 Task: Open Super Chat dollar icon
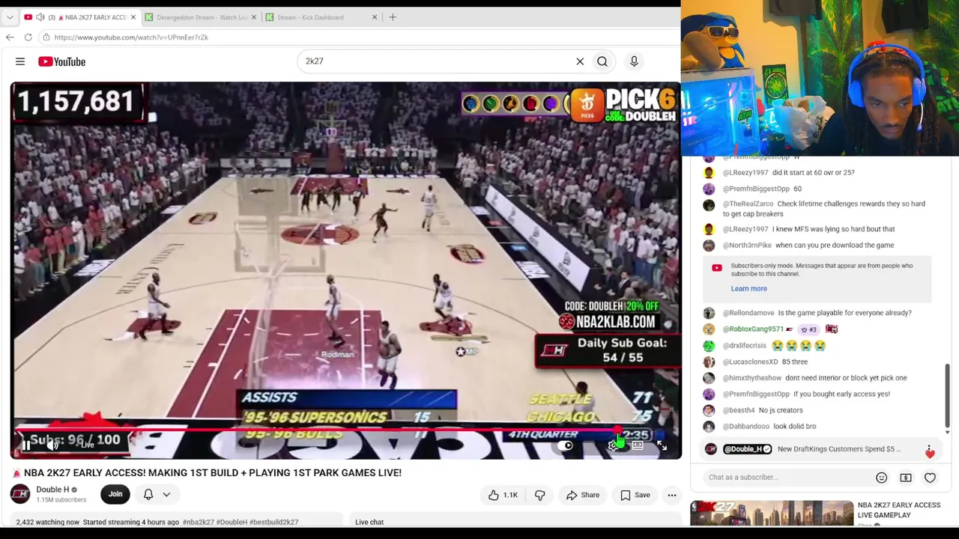pos(906,478)
